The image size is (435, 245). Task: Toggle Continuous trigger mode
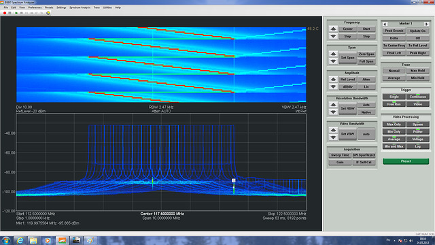pyautogui.click(x=417, y=97)
